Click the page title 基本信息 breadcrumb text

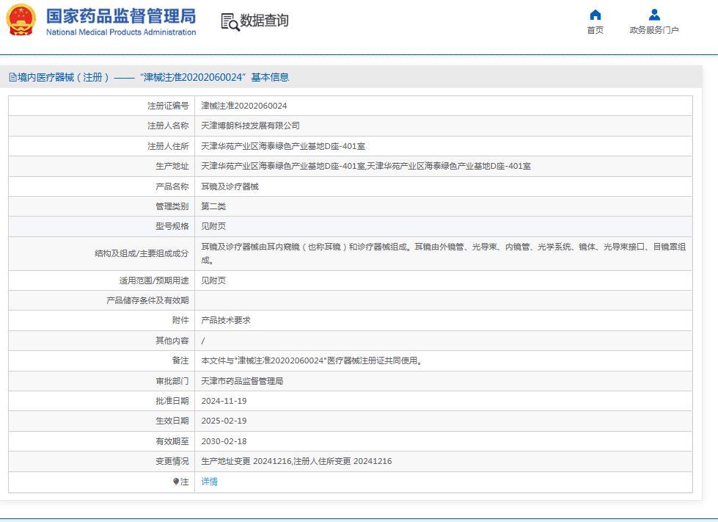tap(288, 76)
